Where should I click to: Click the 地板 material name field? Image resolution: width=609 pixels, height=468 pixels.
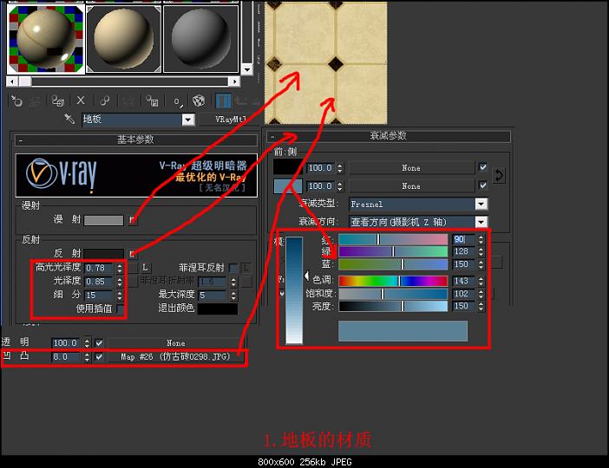132,120
